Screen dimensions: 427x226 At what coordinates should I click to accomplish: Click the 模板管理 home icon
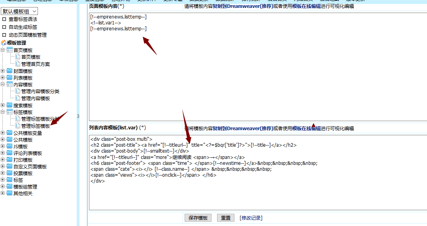point(4,43)
